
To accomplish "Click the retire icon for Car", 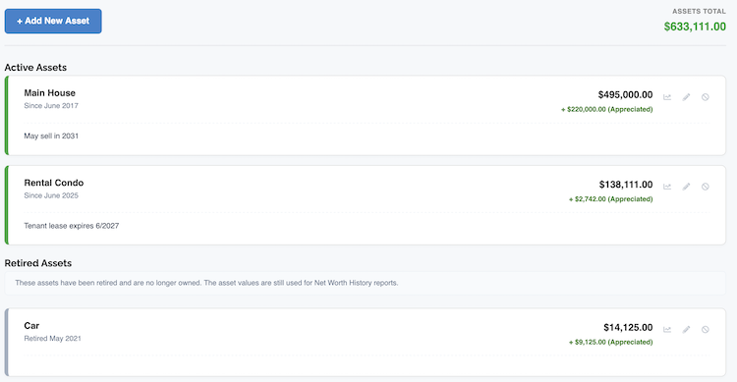I will [x=705, y=329].
